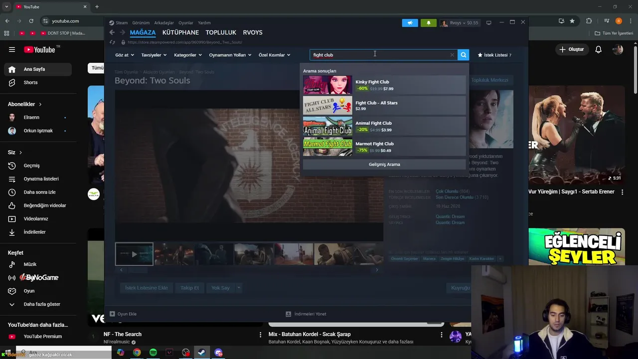Open Beğendiğim videolar in sidebar
This screenshot has width=638, height=359.
click(38, 205)
